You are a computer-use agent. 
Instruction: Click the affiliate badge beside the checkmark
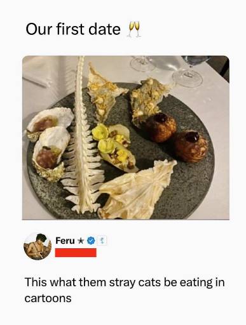[x=102, y=241]
